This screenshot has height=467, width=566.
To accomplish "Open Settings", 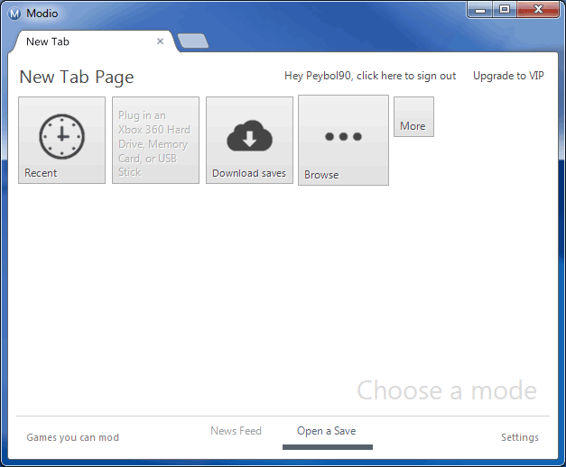I will (519, 437).
